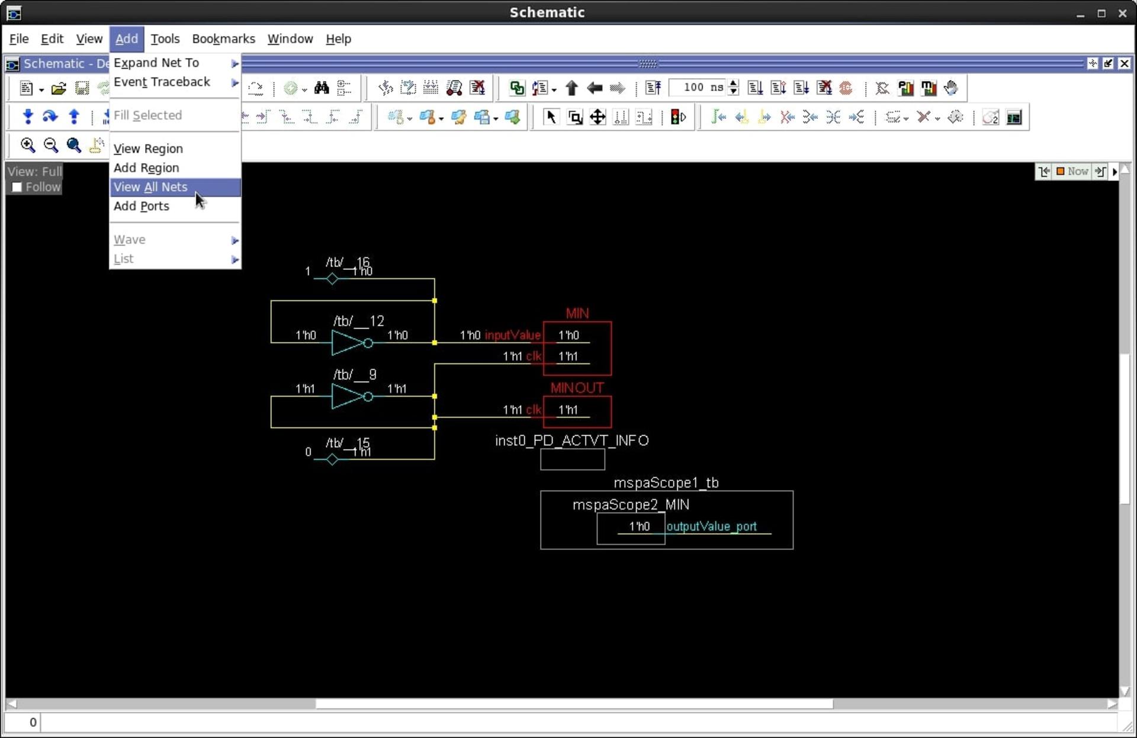
Task: Click the outputValue_port label
Action: click(x=711, y=526)
